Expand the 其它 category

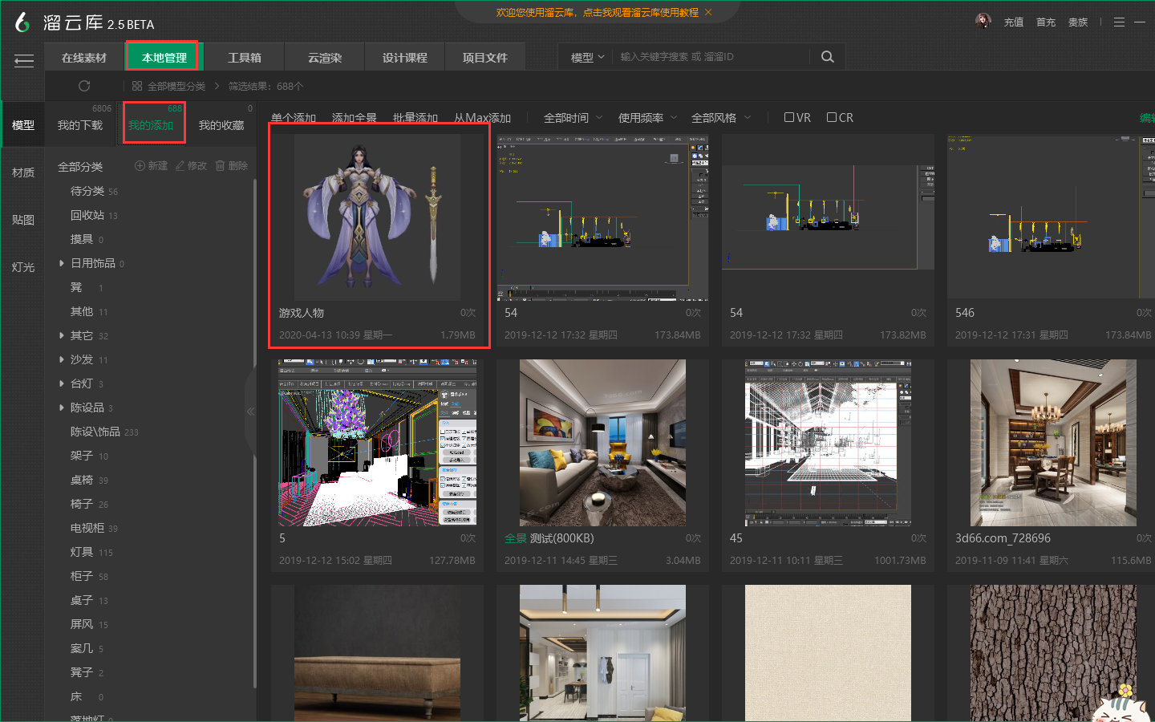click(x=62, y=335)
